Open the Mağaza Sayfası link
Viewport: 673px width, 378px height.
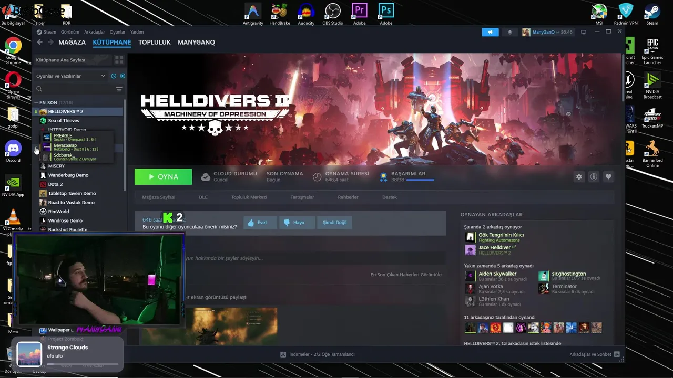(159, 197)
